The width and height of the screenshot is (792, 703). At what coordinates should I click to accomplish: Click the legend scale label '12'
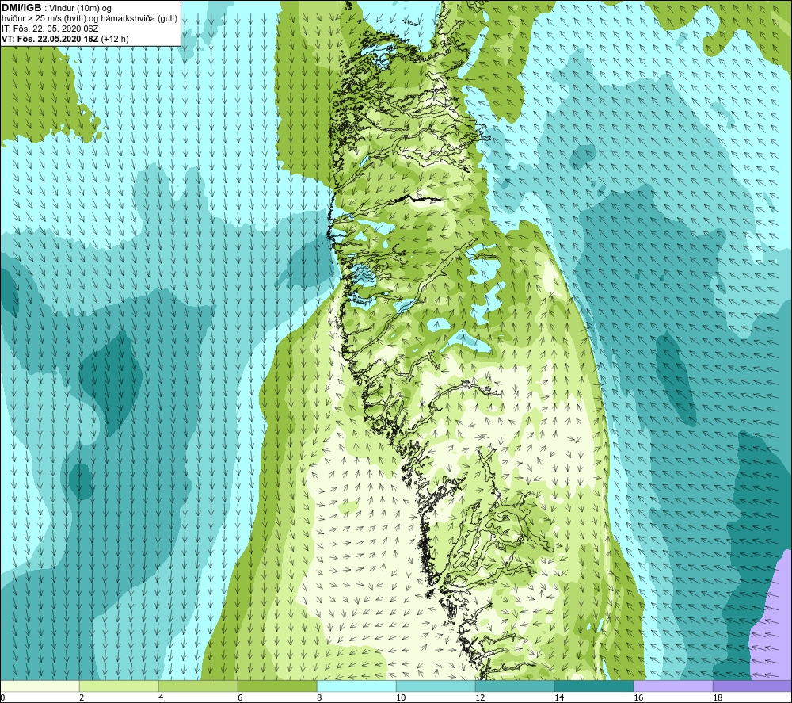[480, 697]
